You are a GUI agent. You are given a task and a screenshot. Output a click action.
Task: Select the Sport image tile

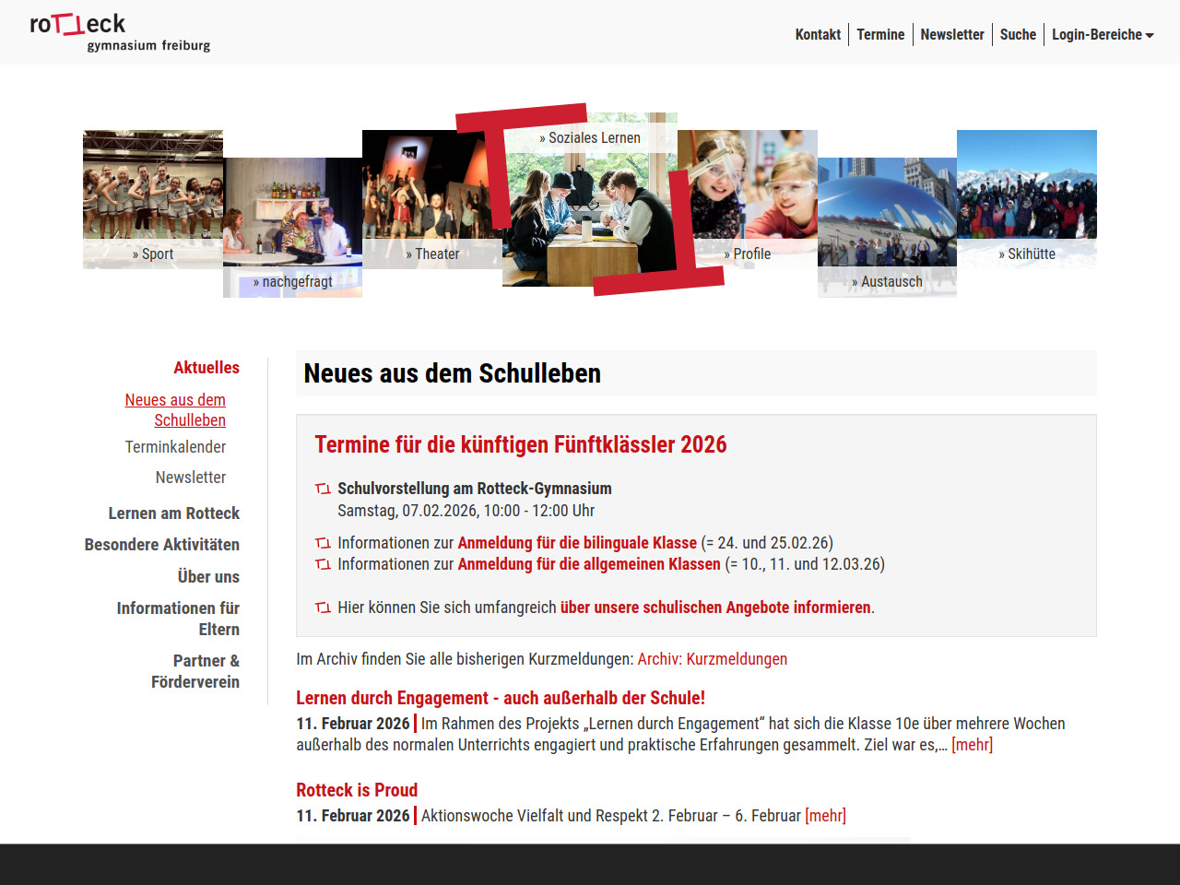[x=153, y=198]
